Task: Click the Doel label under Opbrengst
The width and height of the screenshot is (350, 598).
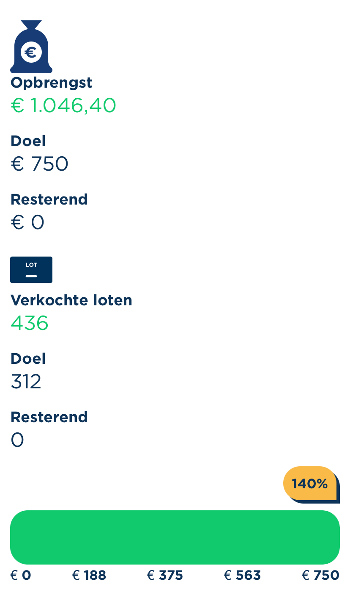Action: pos(28,141)
